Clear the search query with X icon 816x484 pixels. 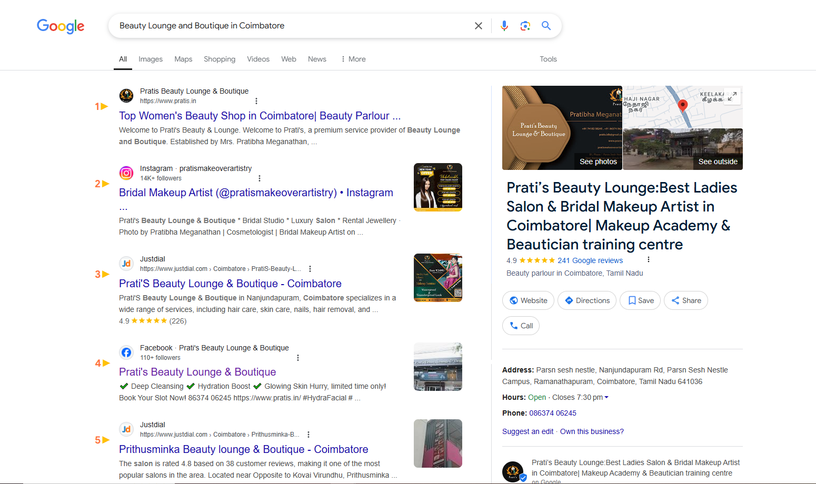[478, 26]
